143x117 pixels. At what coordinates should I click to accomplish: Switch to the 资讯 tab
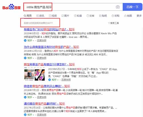point(40,16)
